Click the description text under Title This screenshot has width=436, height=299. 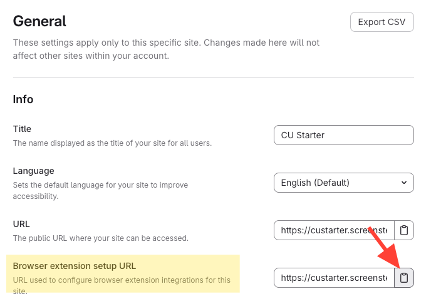(x=112, y=143)
